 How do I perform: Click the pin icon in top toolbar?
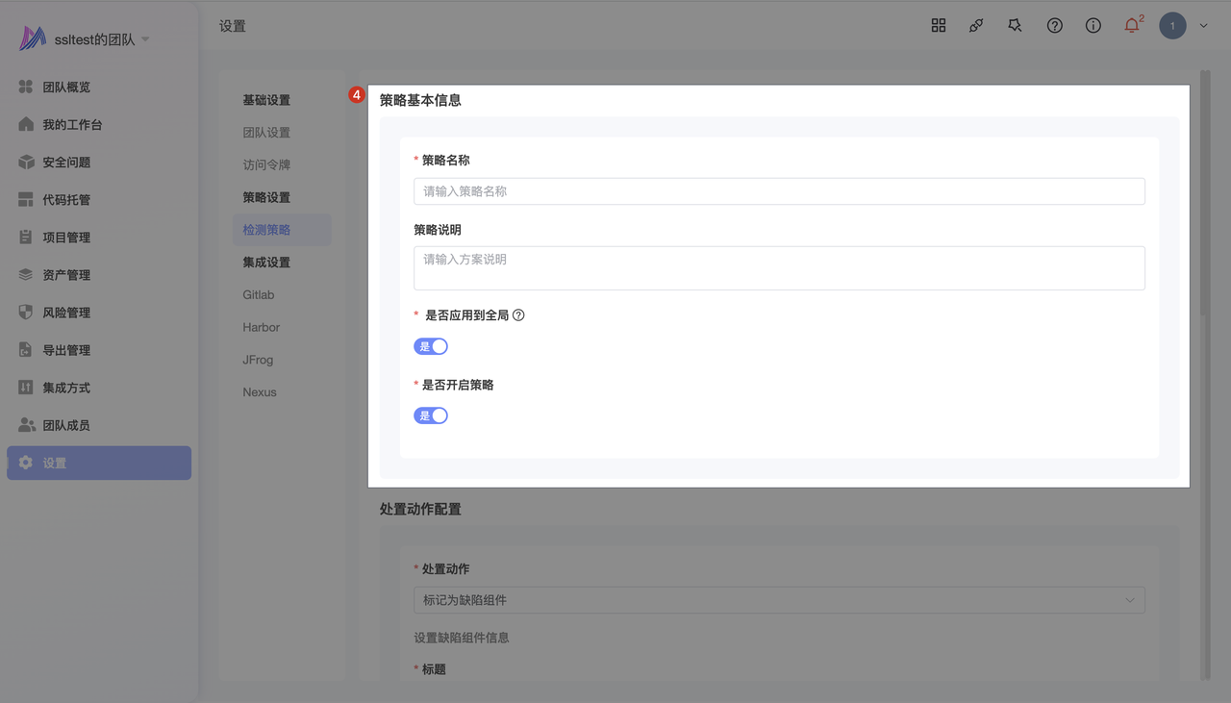1015,26
